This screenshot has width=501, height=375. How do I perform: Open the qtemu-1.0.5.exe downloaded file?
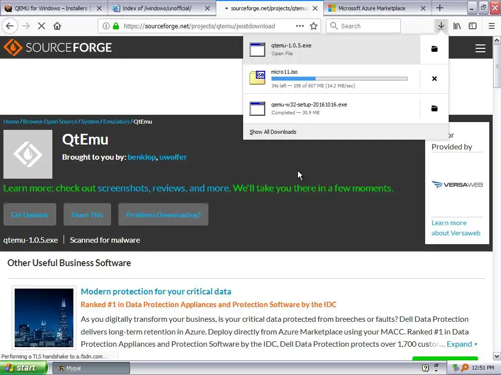point(332,49)
